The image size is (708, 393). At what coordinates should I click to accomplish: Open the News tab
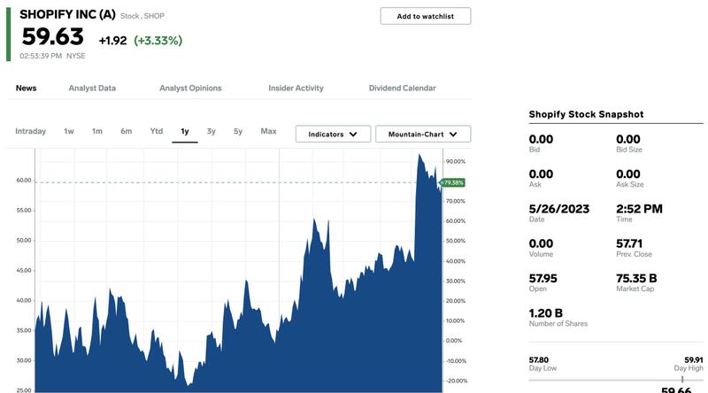tap(27, 89)
